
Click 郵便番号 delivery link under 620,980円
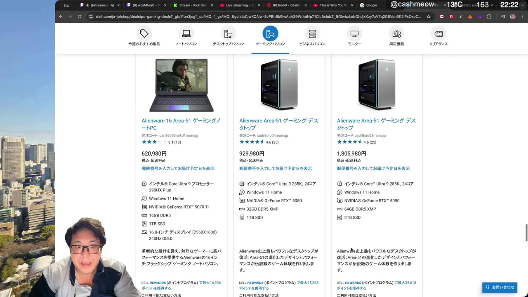click(178, 168)
